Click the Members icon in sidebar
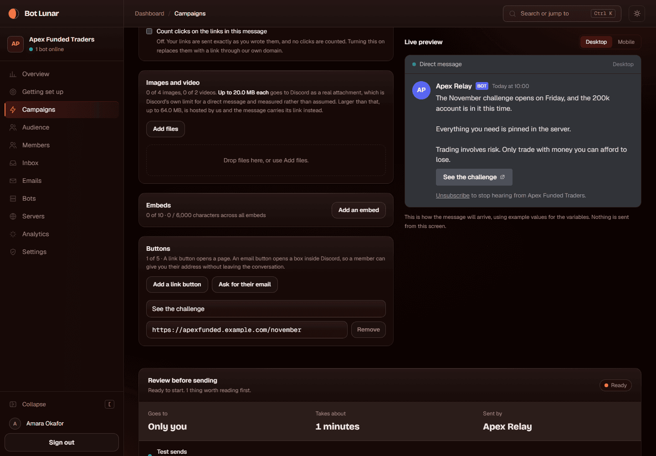This screenshot has width=656, height=456. coord(13,145)
